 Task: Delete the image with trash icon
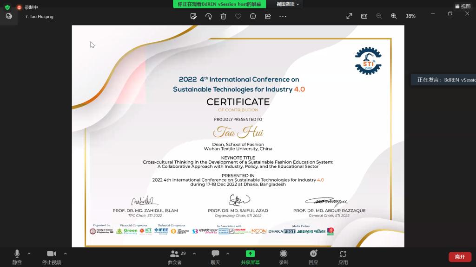[x=223, y=16]
